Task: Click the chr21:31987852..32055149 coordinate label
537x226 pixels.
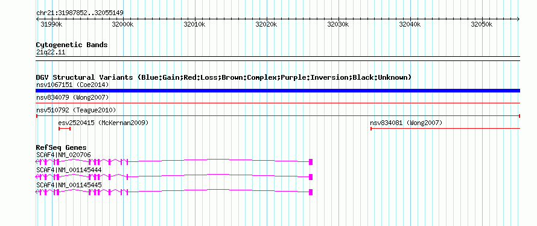Action: coord(80,13)
